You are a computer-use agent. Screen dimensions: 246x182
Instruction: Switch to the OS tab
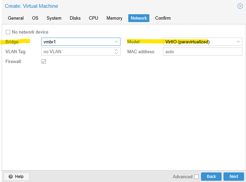click(35, 18)
